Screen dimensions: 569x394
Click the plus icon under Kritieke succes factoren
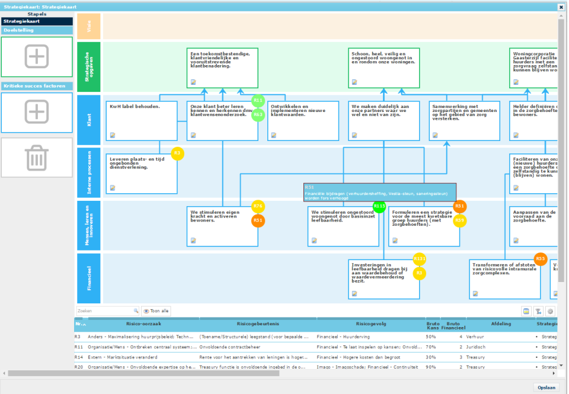pyautogui.click(x=36, y=113)
